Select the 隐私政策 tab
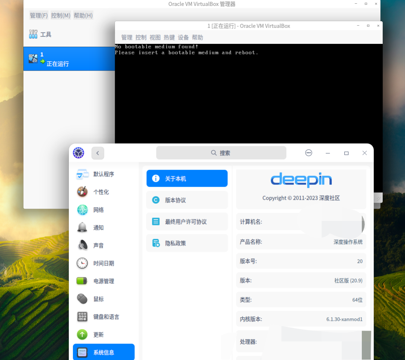This screenshot has width=405, height=360. [x=187, y=243]
